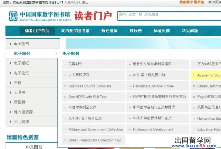Open Humanities International database link
The height and width of the screenshot is (149, 221).
[x=206, y=118]
